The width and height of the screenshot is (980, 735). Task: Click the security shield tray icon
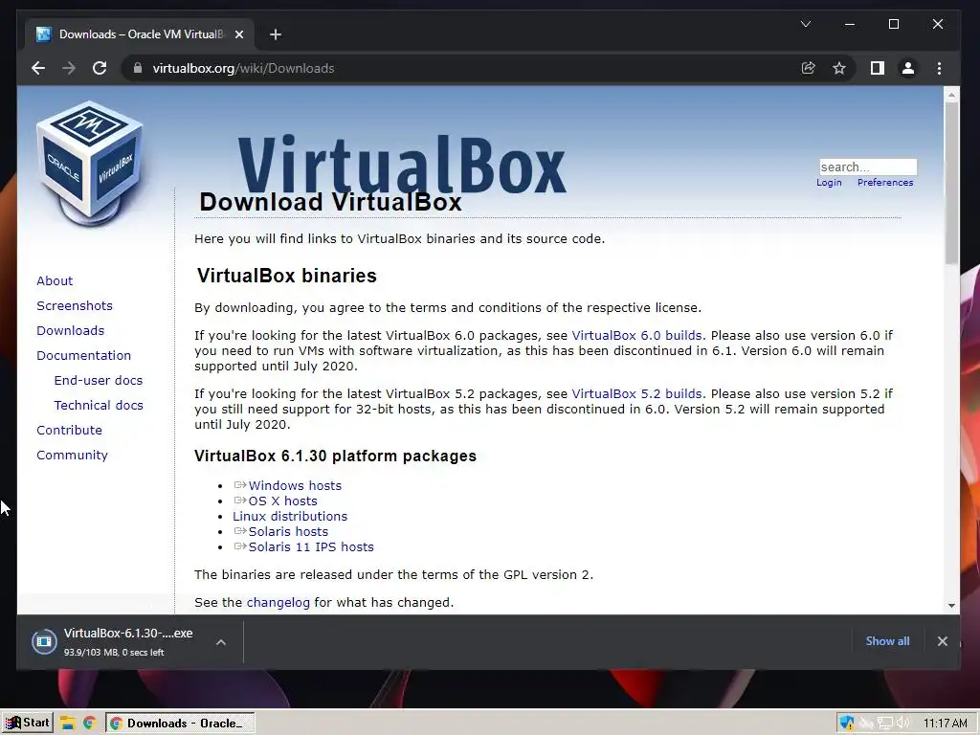847,724
